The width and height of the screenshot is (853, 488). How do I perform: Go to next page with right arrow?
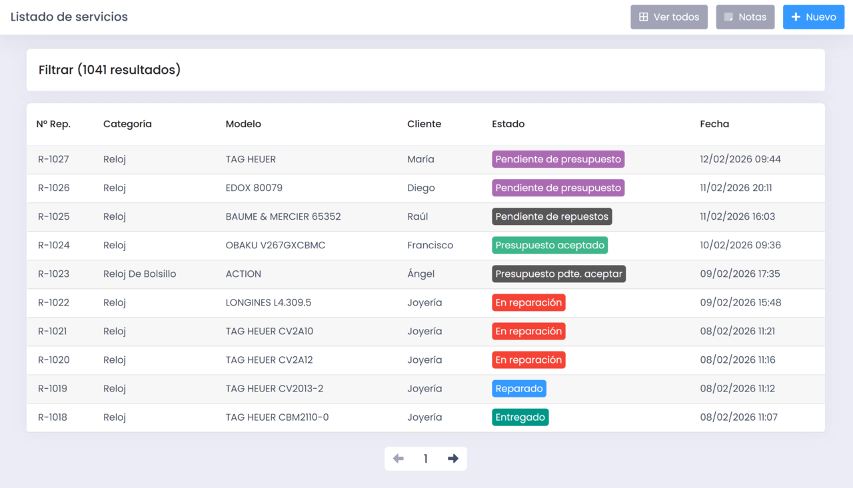[x=453, y=459]
